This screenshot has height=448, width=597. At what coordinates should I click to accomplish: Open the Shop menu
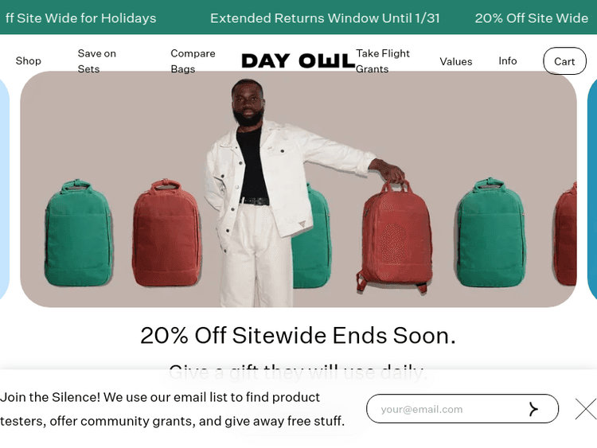coord(28,61)
